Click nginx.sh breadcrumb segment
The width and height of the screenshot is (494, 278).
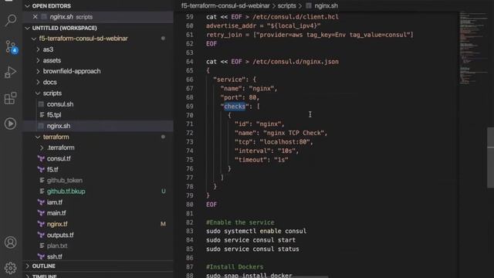point(326,5)
